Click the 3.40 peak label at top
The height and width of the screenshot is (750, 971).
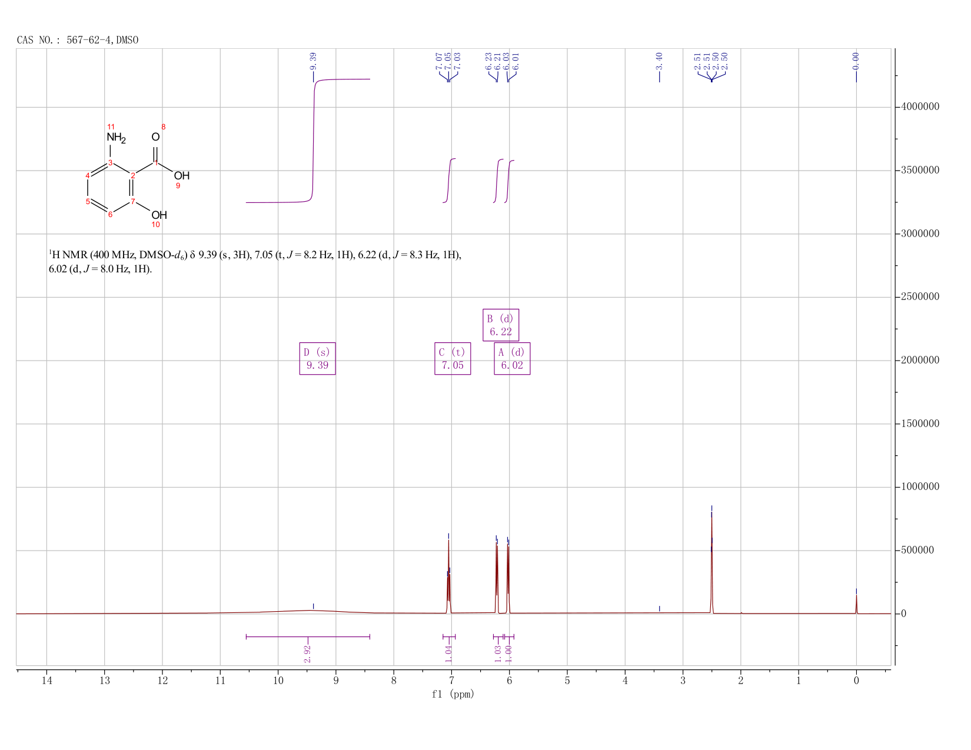click(659, 61)
